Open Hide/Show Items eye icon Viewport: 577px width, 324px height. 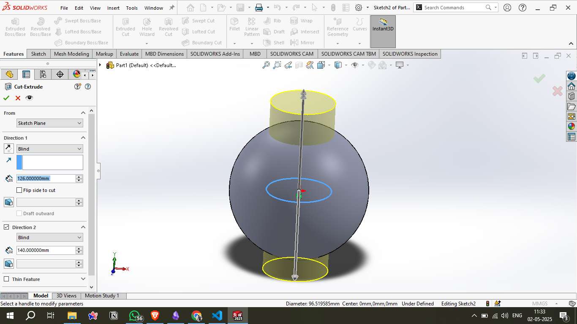(355, 65)
